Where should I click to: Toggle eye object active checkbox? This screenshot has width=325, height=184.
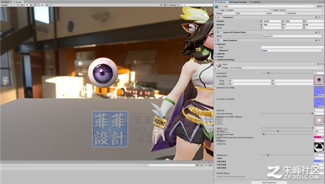[x=222, y=7]
